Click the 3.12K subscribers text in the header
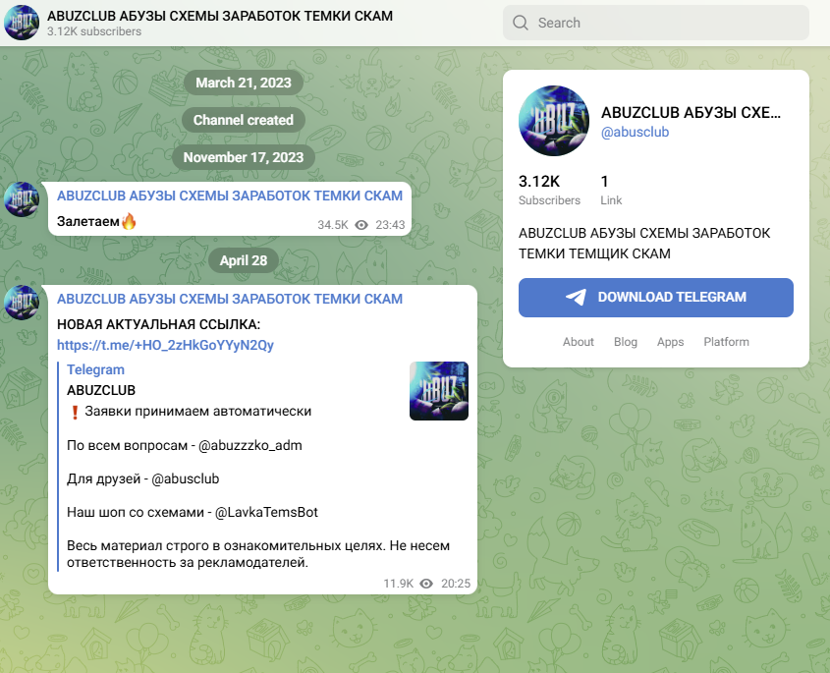 point(94,31)
